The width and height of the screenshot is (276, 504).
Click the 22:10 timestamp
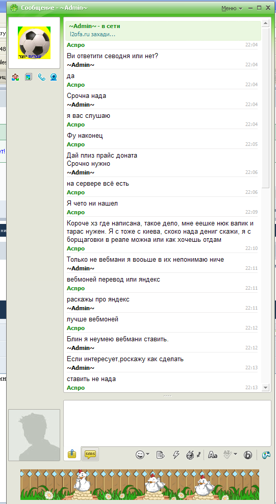pos(252,248)
